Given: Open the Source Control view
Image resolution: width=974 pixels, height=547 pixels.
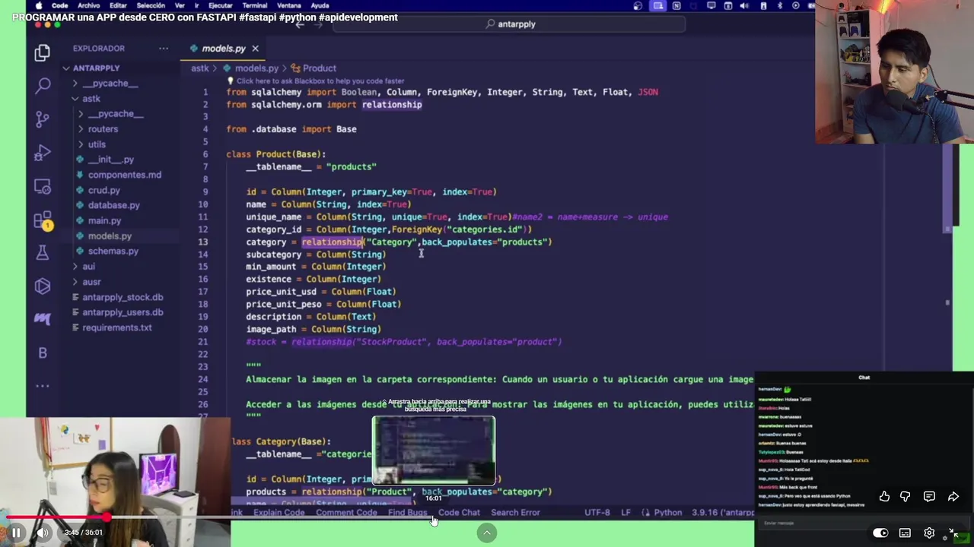Looking at the screenshot, I should [x=43, y=119].
